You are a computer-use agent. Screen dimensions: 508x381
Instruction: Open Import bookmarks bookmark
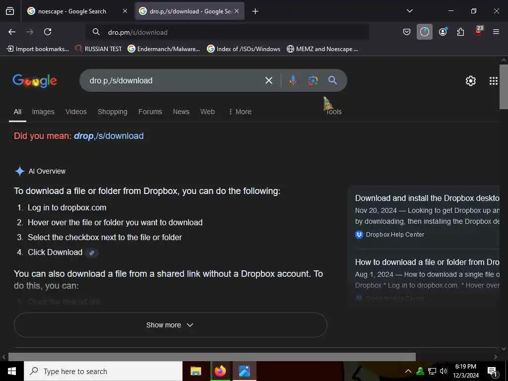coord(38,49)
